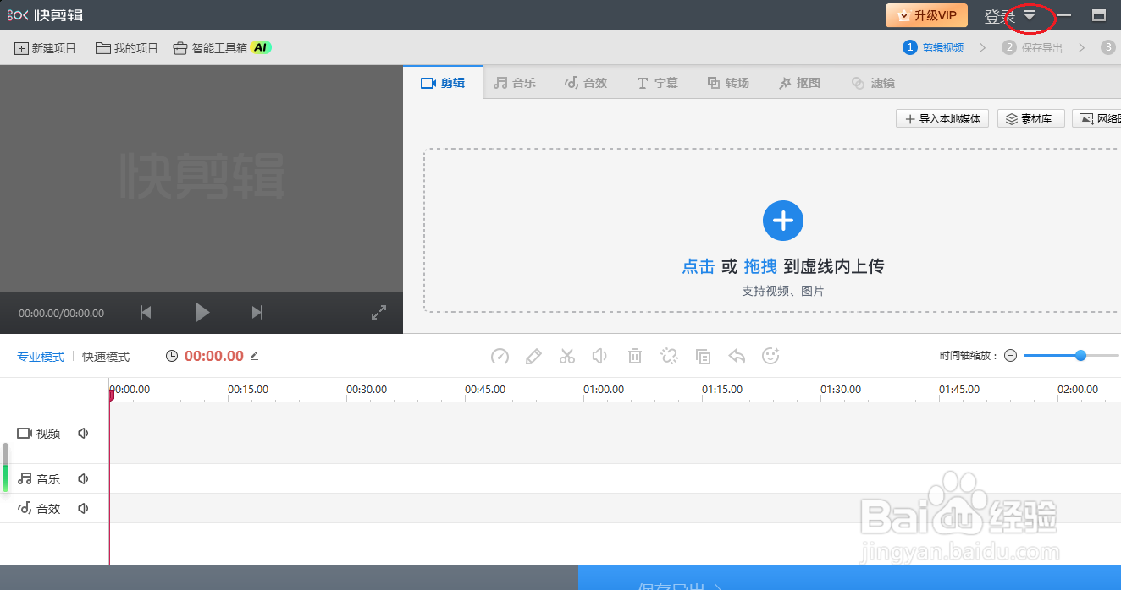Click 新建项目 in the toolbar

(x=46, y=48)
